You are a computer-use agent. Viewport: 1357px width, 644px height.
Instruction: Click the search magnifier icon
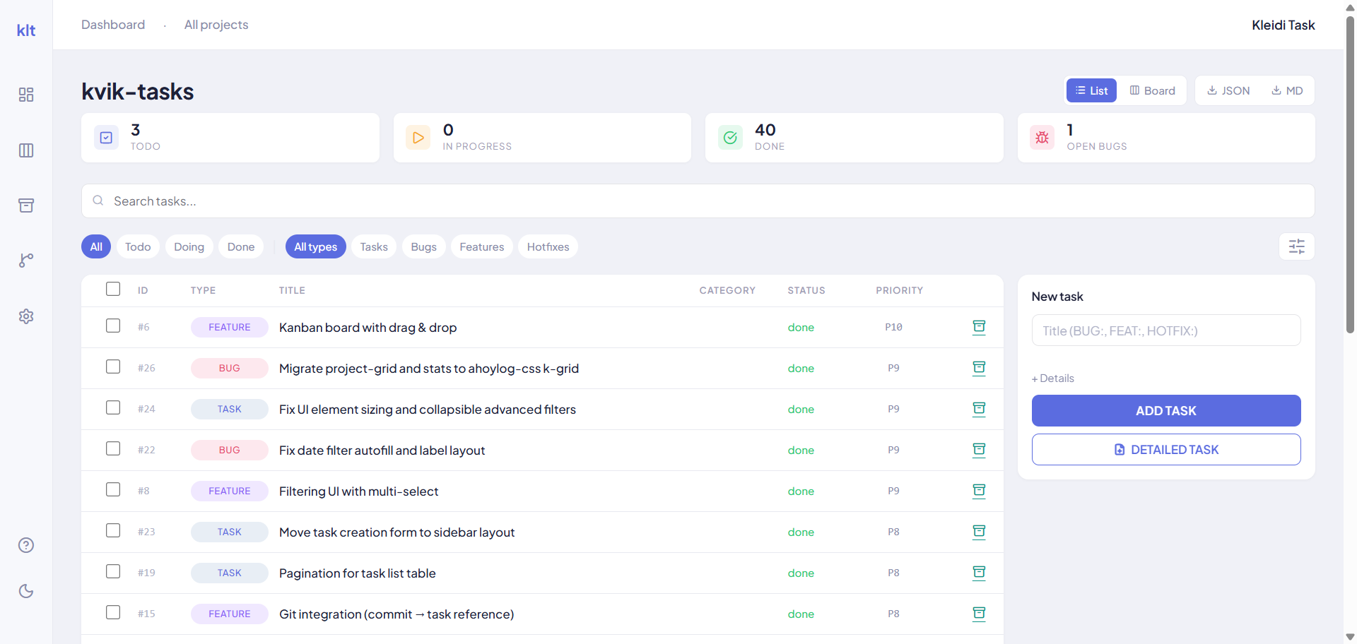click(x=98, y=201)
